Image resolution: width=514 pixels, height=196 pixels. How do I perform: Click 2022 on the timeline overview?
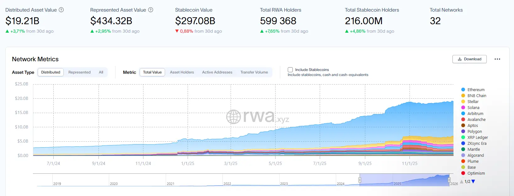(x=227, y=184)
